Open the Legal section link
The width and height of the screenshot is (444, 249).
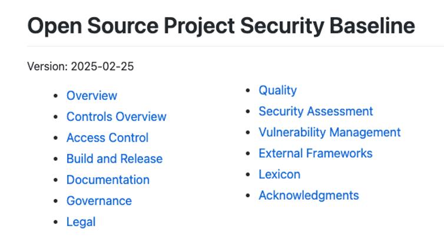(81, 223)
